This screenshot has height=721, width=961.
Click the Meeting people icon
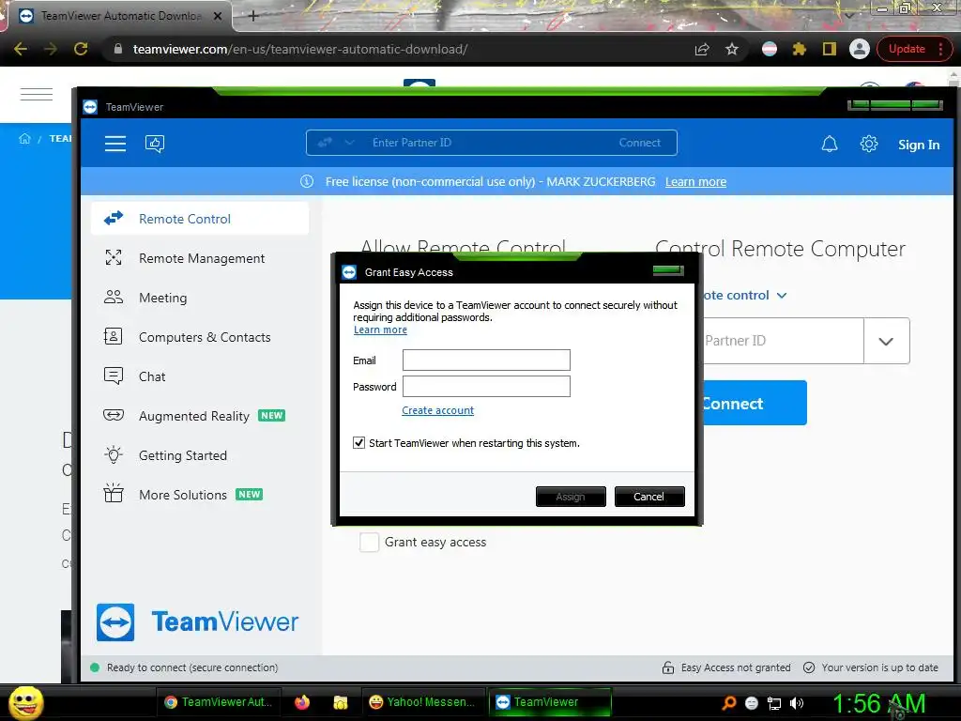coord(114,298)
